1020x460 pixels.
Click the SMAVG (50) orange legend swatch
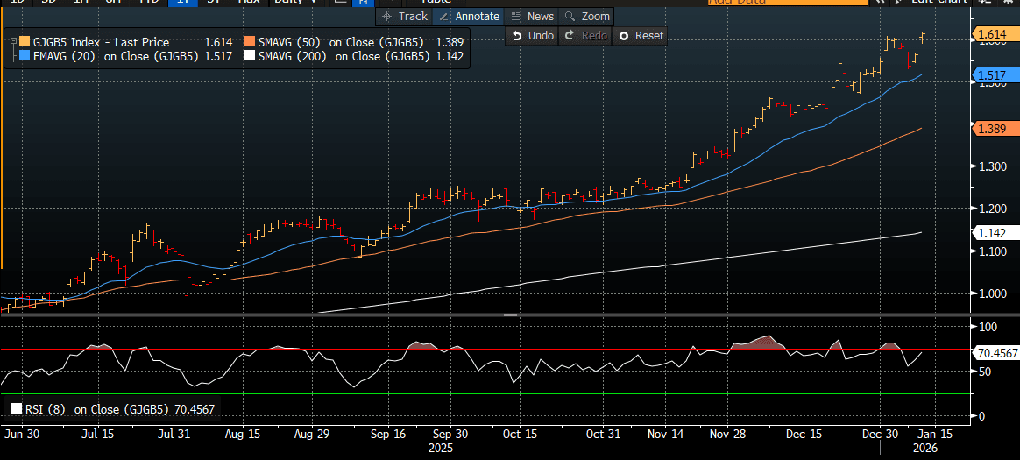point(250,41)
